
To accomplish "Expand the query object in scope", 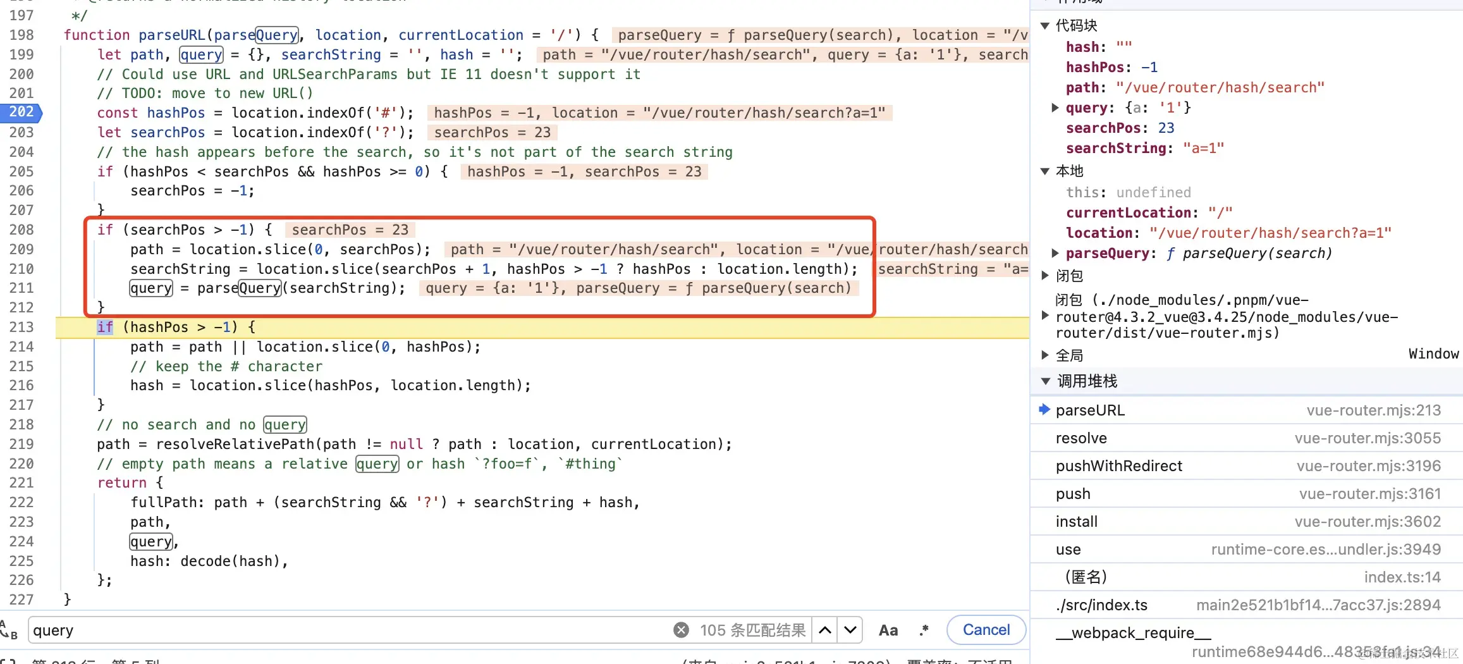I will [1055, 108].
